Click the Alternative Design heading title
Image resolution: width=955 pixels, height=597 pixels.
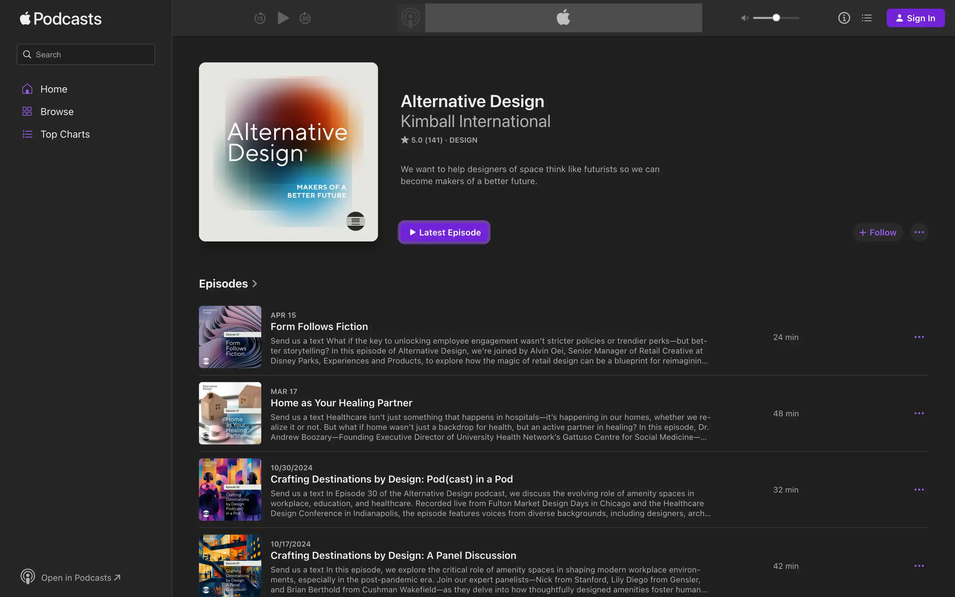473,101
